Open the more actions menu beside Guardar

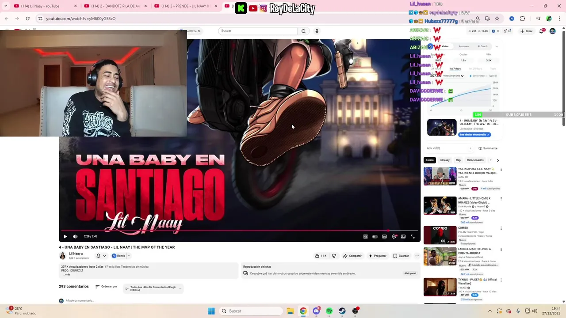(x=417, y=256)
